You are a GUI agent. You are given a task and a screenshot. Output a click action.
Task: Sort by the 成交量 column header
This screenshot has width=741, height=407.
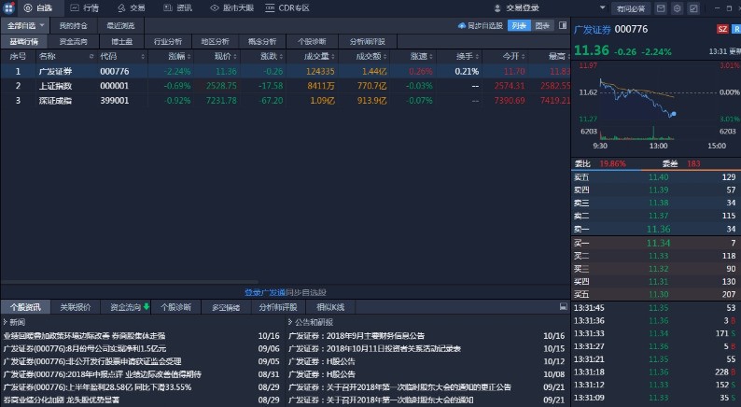coord(316,56)
